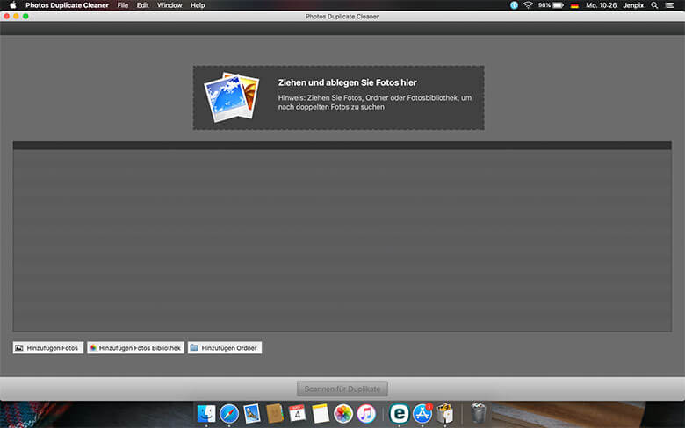685x428 pixels.
Task: Click the Hinzufügen Ordner button
Action: coord(225,348)
